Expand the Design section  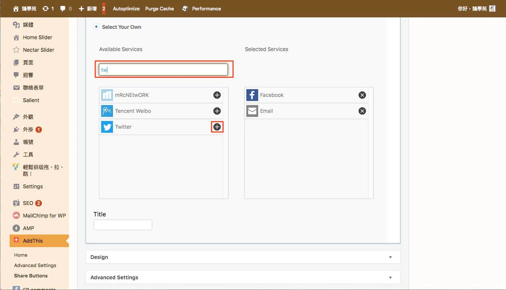click(x=243, y=257)
